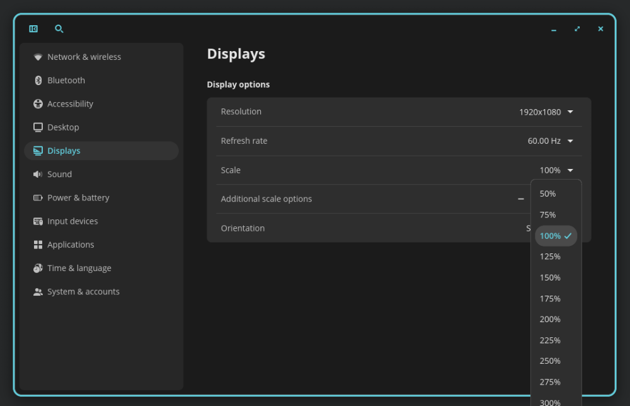
Task: Select 125% from the scale list
Action: [550, 257]
